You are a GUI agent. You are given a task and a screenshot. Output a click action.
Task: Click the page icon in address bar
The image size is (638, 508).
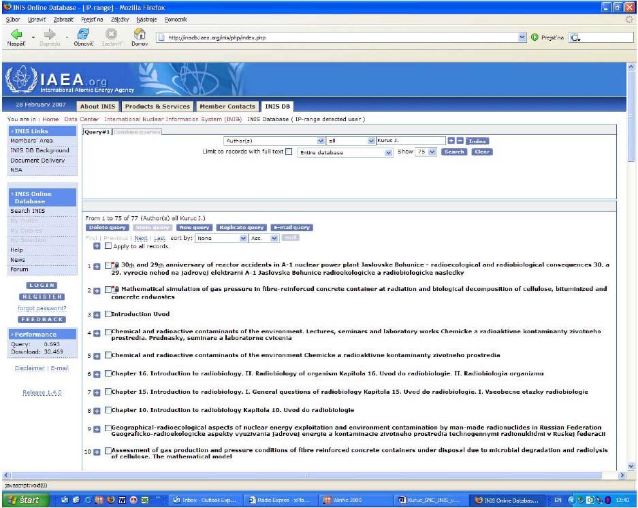161,37
